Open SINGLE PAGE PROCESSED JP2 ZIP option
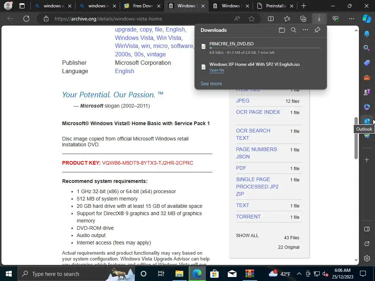The width and height of the screenshot is (375, 281). 257,187
